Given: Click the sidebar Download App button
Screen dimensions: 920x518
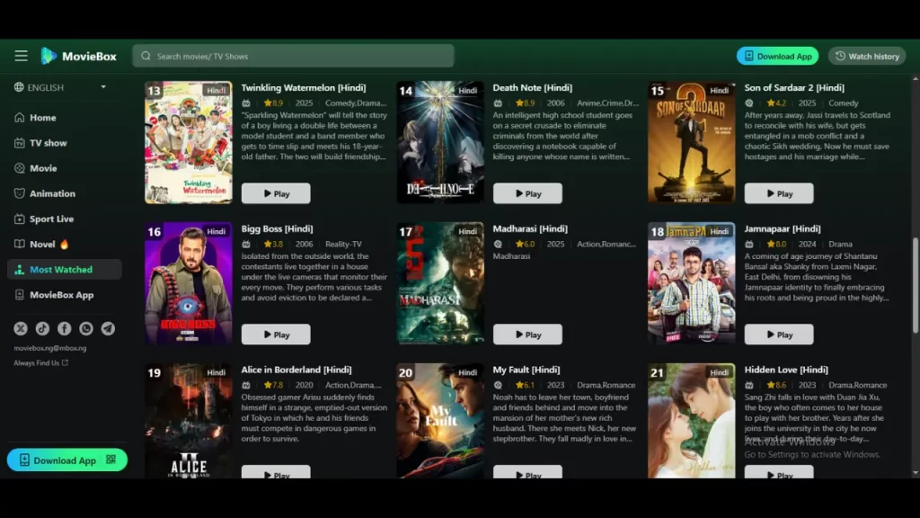Looking at the screenshot, I should 66,460.
